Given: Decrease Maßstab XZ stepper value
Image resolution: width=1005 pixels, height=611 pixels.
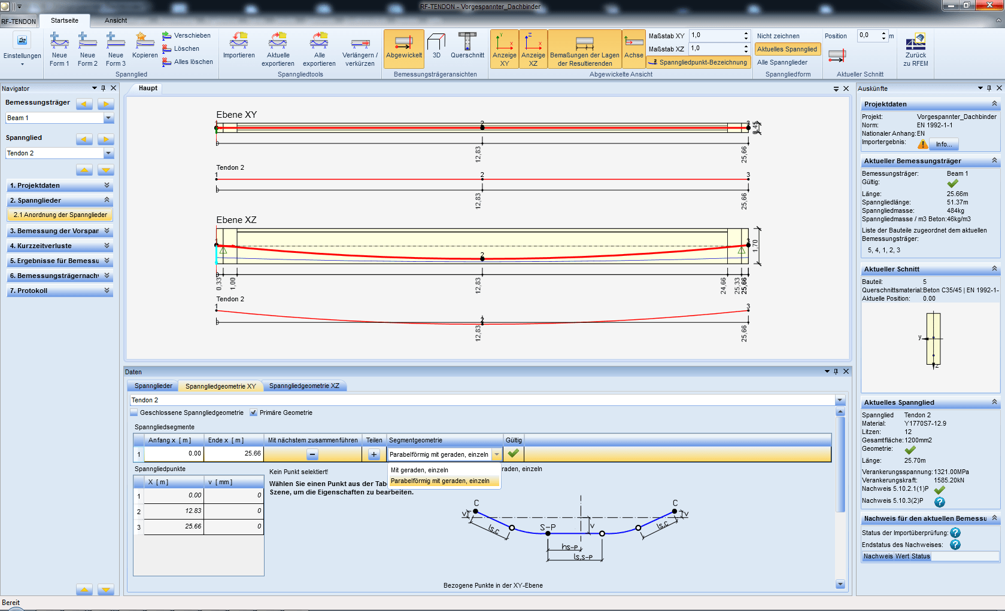Looking at the screenshot, I should (x=746, y=51).
